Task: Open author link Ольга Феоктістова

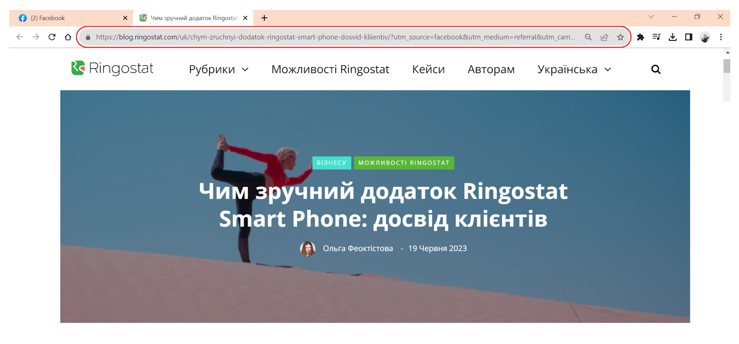Action: click(x=358, y=249)
